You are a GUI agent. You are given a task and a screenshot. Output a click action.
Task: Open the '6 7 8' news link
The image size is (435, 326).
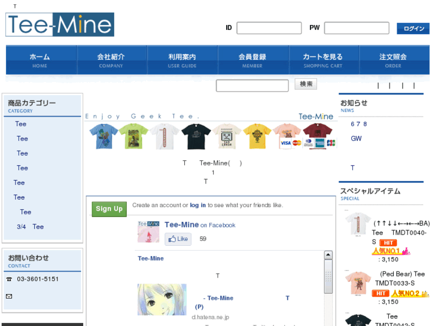(x=358, y=124)
